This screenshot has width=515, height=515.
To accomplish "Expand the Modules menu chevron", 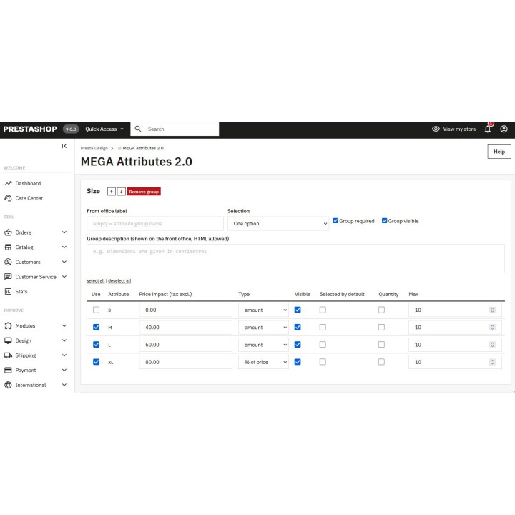I will pos(64,325).
